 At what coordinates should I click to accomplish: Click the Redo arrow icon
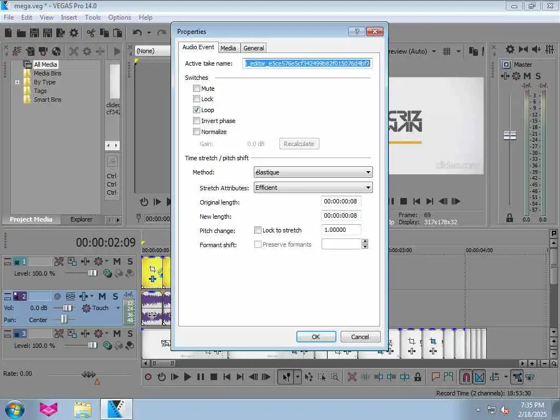162,33
